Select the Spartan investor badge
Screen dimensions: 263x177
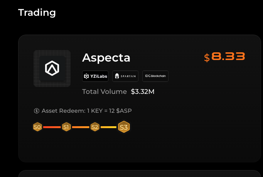125,76
